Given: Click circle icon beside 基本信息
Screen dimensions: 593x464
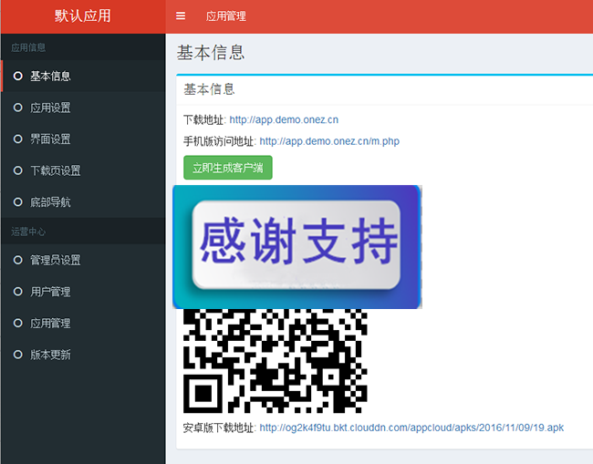Looking at the screenshot, I should click(x=17, y=76).
